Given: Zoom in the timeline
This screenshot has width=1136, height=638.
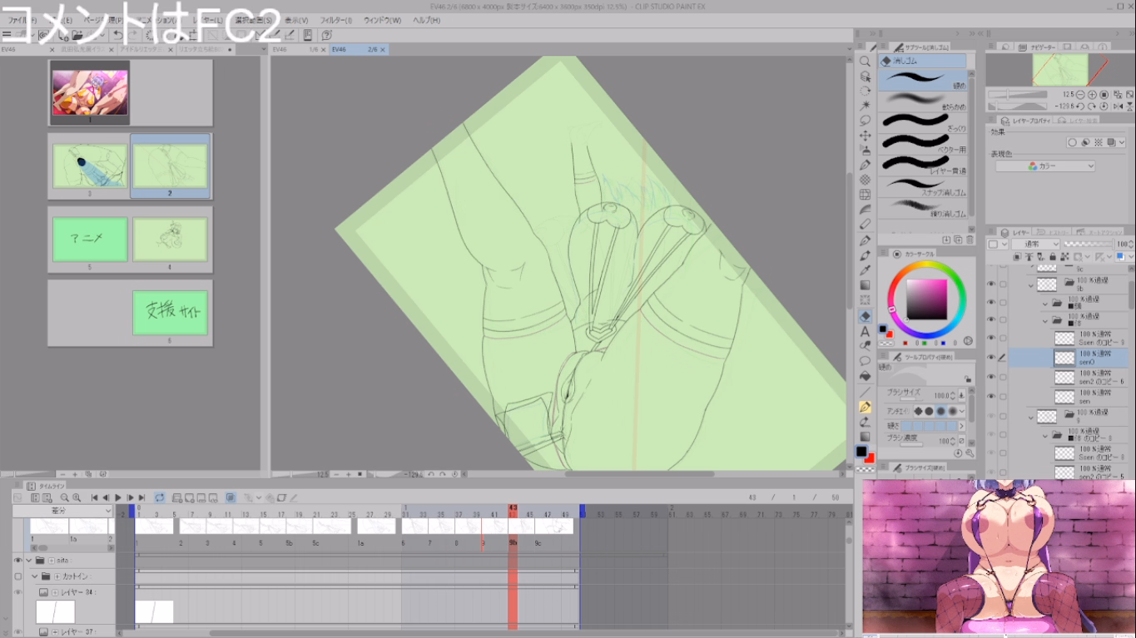Looking at the screenshot, I should coord(76,497).
